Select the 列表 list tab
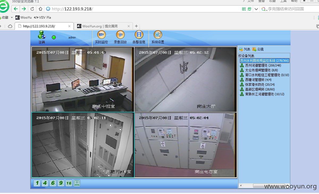This screenshot has width=319, height=194. point(245,49)
